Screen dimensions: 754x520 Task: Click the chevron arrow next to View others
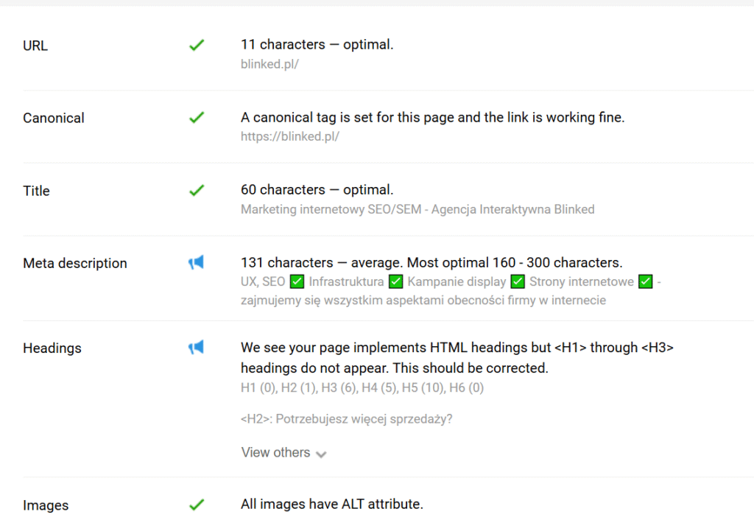point(321,454)
